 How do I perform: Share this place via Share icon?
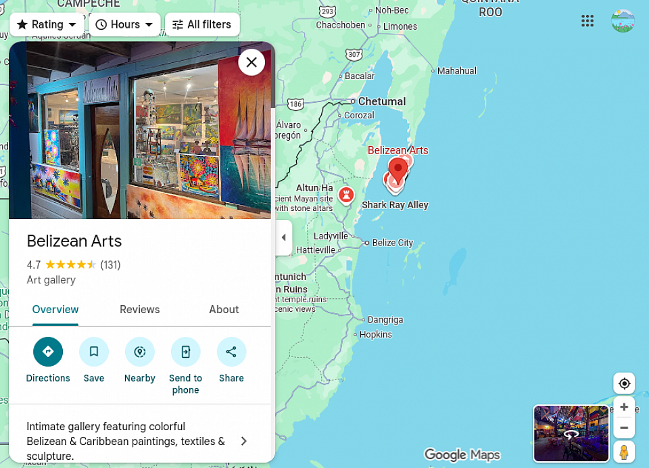click(x=231, y=352)
